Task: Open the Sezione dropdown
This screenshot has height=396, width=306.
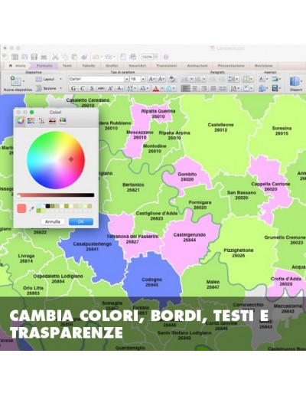Action: (x=49, y=88)
